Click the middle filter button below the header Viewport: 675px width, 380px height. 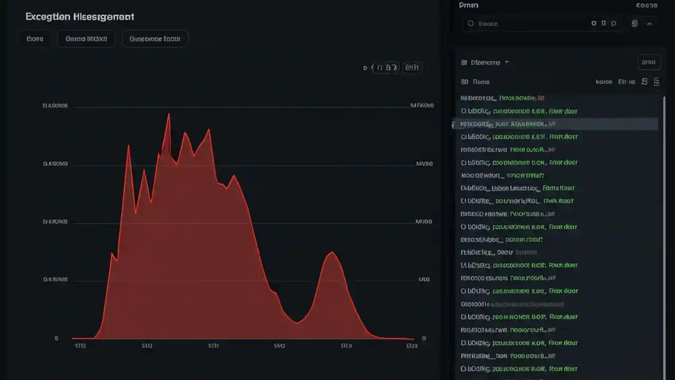click(86, 38)
